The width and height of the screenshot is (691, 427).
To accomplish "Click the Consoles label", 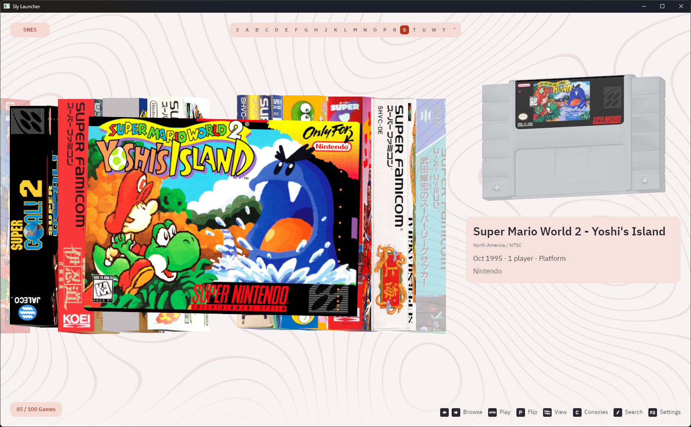I will [596, 412].
